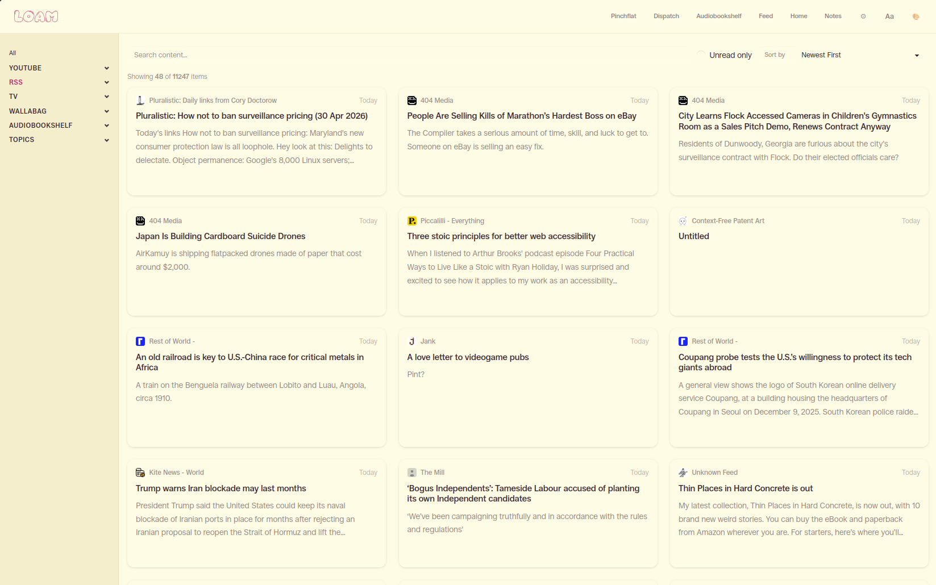Select the RSS sidebar category
This screenshot has height=585, width=936.
(16, 82)
